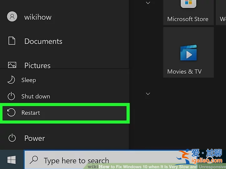
Task: Choose Shut down in the power menu
Action: coord(65,96)
